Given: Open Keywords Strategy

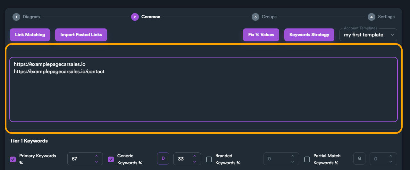Looking at the screenshot, I should [x=309, y=35].
